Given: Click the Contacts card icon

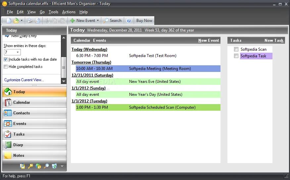Looking at the screenshot, I should pyautogui.click(x=8, y=113).
